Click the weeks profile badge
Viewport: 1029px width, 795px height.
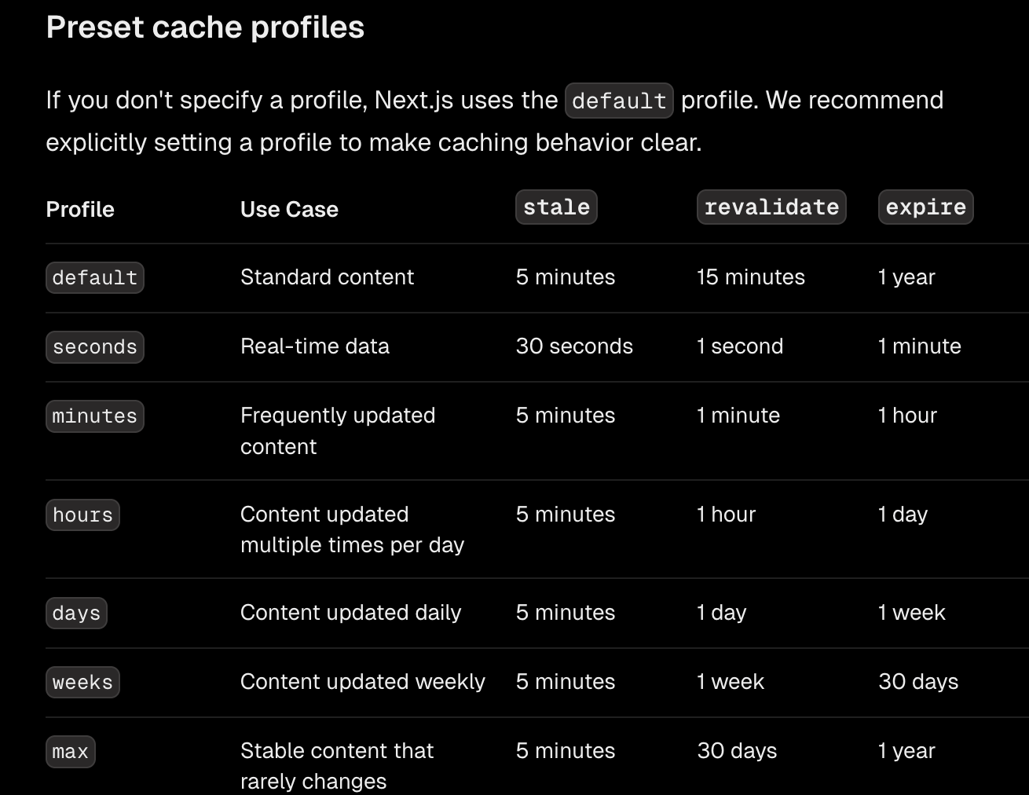(x=82, y=682)
